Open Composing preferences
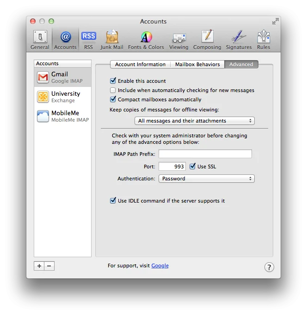Image resolution: width=307 pixels, height=315 pixels. [x=207, y=40]
